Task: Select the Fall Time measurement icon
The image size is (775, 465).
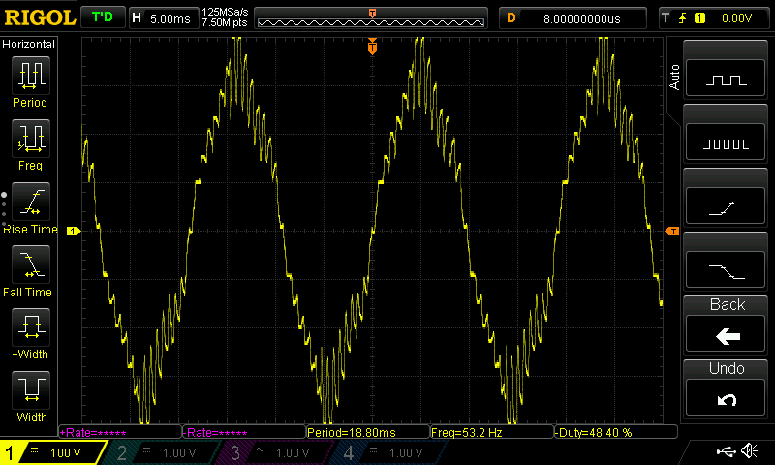Action: tap(31, 264)
